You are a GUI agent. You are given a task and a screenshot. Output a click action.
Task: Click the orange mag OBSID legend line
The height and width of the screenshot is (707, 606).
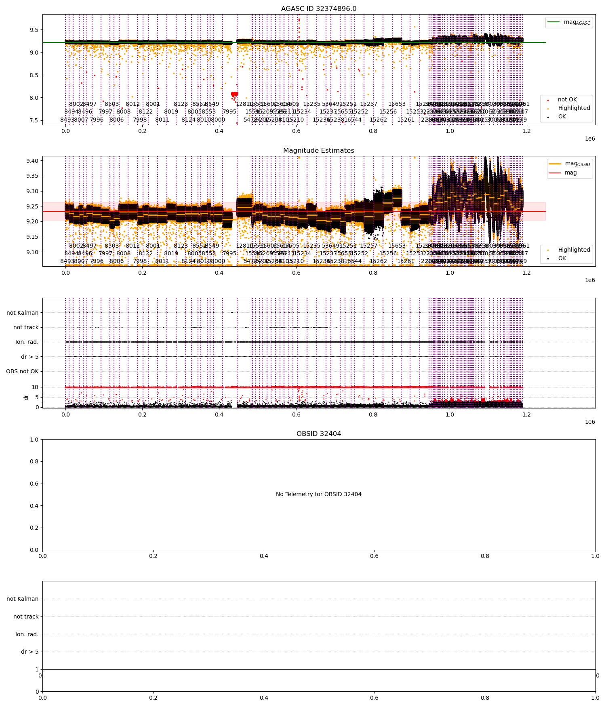pyautogui.click(x=555, y=164)
